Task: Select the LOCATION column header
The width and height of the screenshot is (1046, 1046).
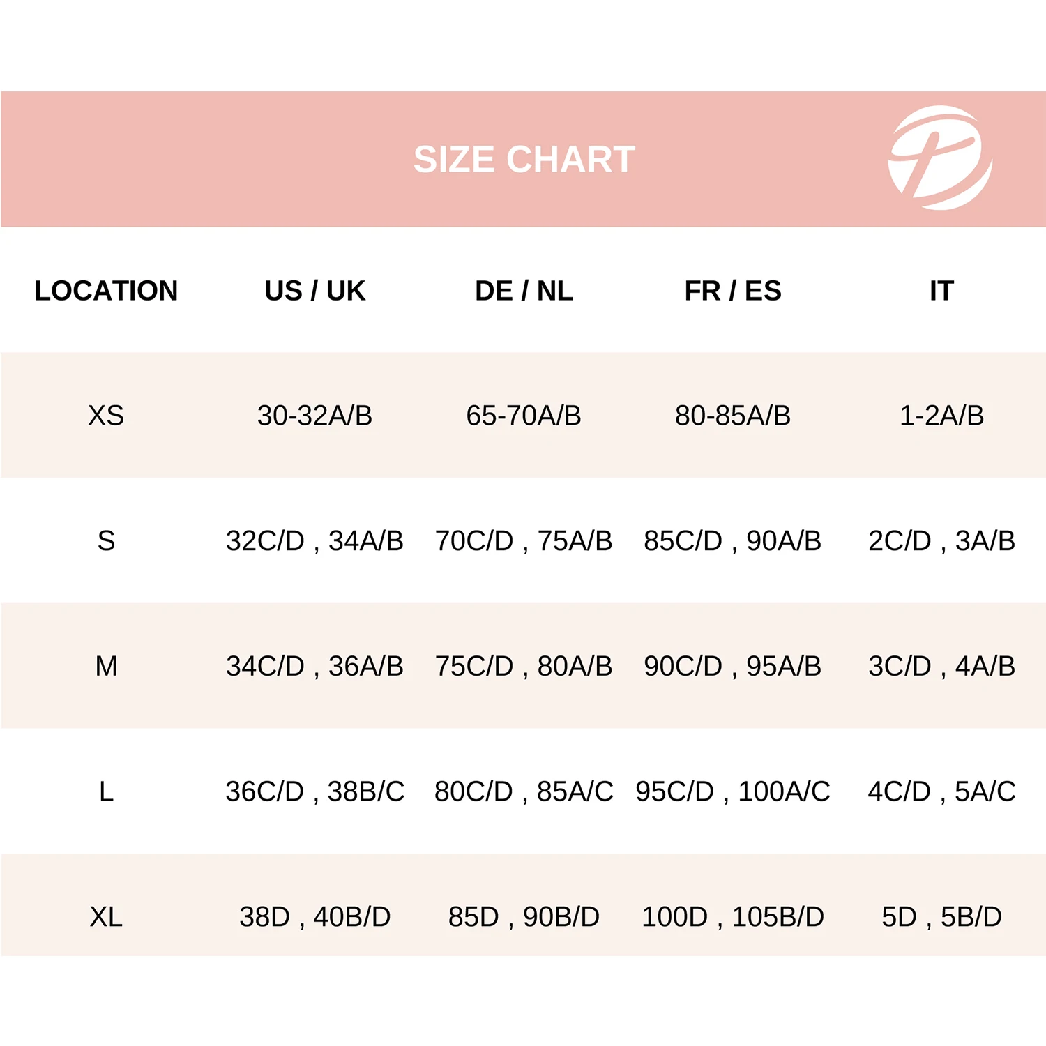Action: pos(106,291)
